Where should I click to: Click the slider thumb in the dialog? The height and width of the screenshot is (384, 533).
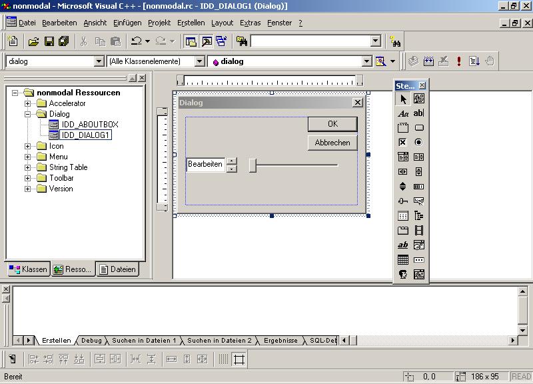(253, 165)
